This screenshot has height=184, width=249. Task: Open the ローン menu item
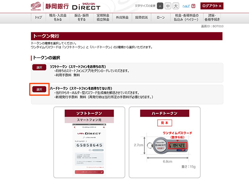coord(161,17)
